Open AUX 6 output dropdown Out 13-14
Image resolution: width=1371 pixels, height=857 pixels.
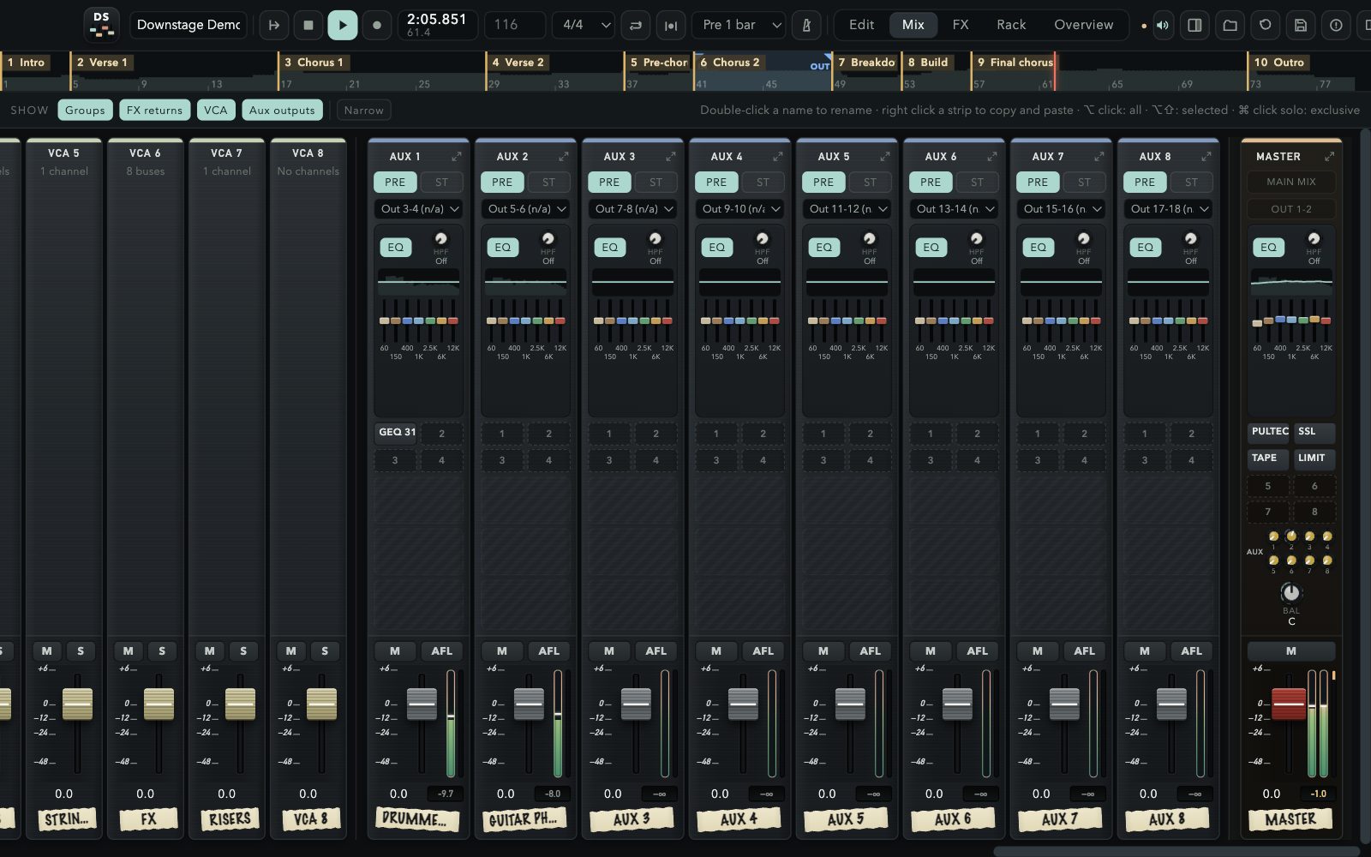pyautogui.click(x=955, y=208)
